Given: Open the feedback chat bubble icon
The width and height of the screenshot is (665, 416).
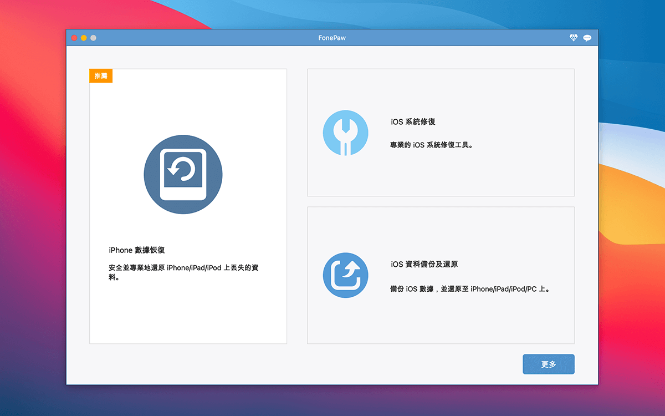Looking at the screenshot, I should [587, 38].
